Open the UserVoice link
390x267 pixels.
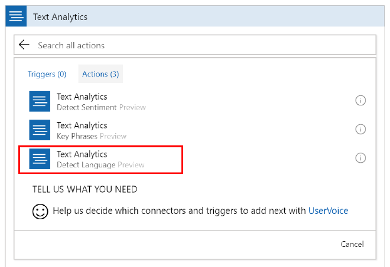point(328,210)
